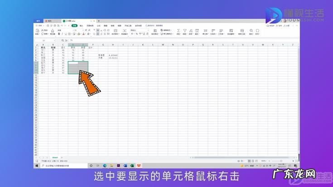The image size is (333, 187).
Task: Click the formula bar input
Action: point(183,40)
